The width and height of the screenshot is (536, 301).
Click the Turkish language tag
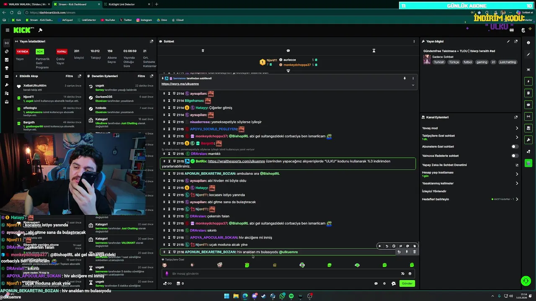pyautogui.click(x=439, y=62)
